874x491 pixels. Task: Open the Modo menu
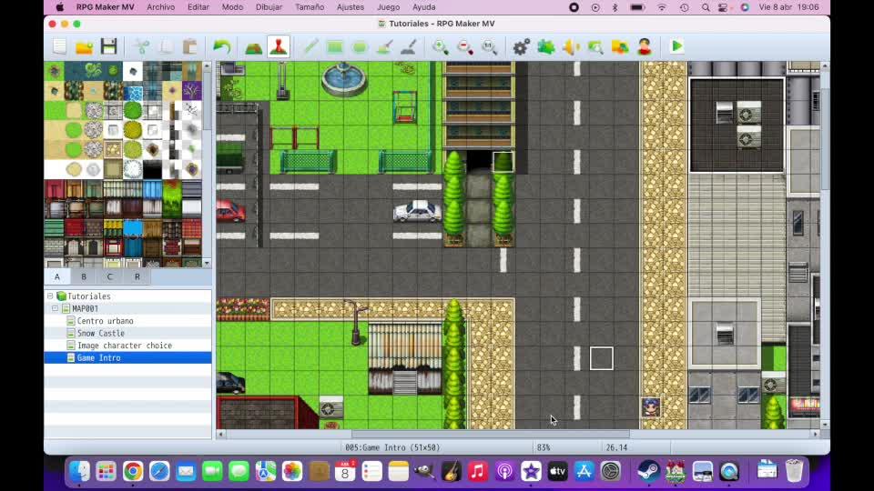(232, 7)
